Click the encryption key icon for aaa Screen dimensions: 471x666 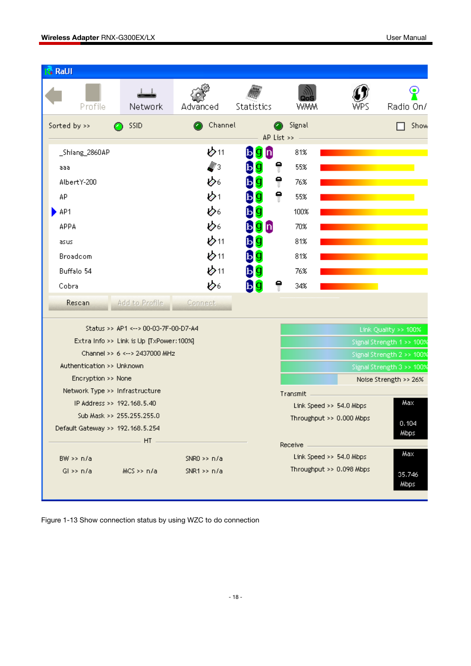(x=278, y=167)
